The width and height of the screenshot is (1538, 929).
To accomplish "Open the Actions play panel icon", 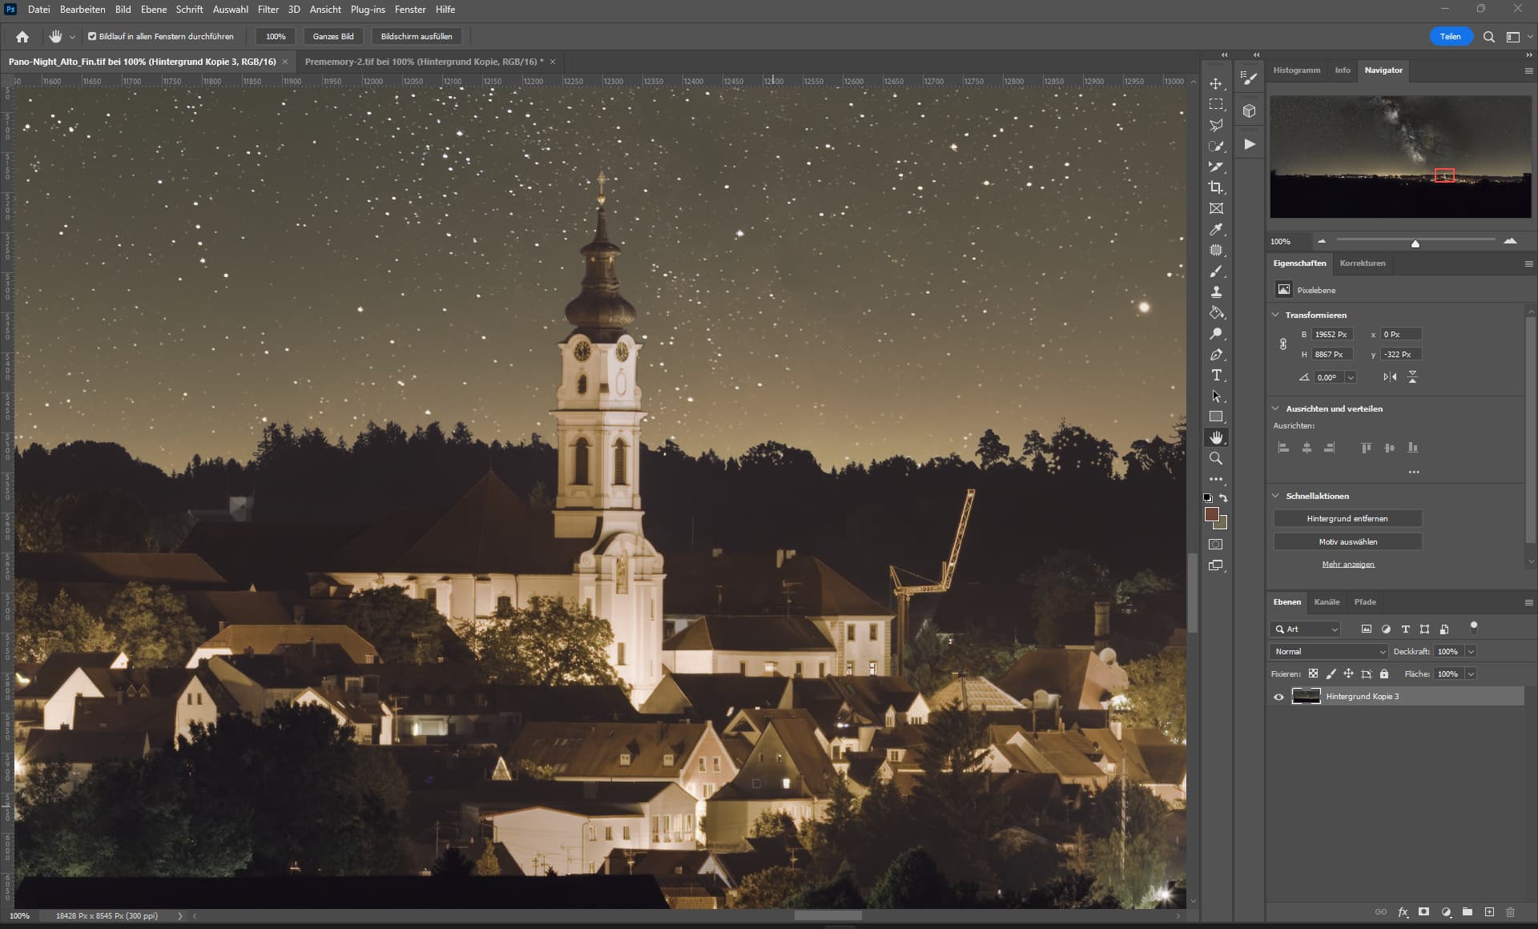I will (x=1250, y=144).
